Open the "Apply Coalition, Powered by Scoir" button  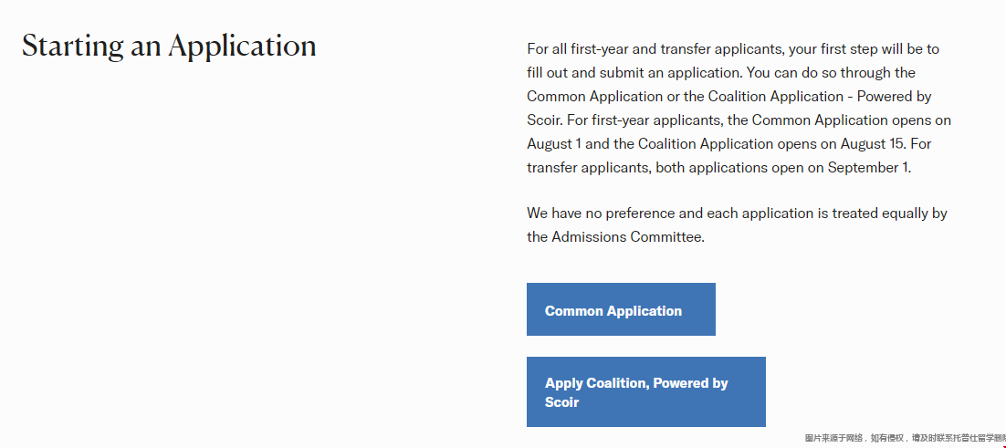[x=645, y=392]
